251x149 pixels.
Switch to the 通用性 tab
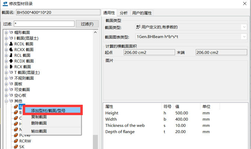click(x=109, y=13)
